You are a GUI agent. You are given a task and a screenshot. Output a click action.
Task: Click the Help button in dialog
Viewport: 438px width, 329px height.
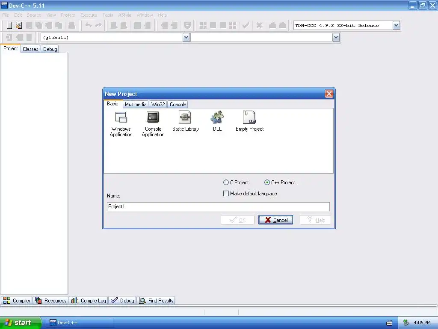[x=315, y=220]
